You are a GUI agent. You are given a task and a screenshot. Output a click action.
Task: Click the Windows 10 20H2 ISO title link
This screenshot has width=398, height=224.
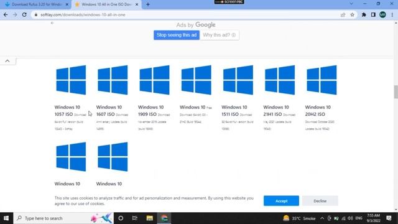(x=318, y=111)
